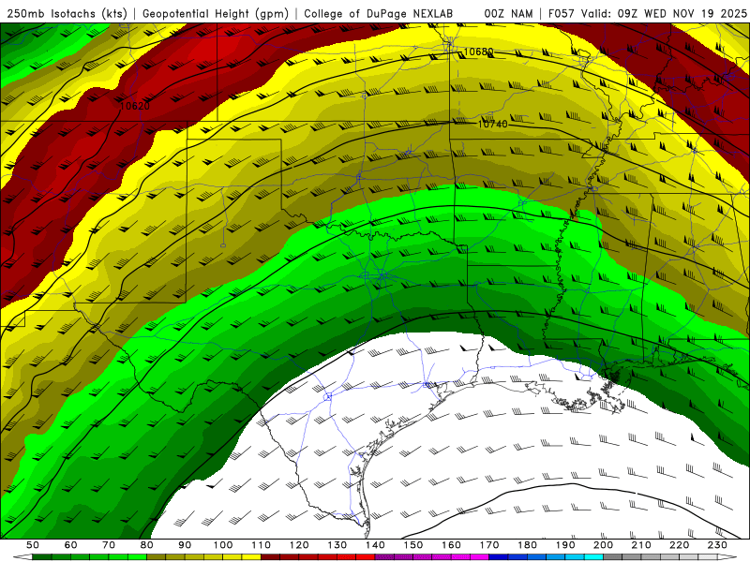
Task: Click the 150 value on the color scale
Action: coord(413,545)
